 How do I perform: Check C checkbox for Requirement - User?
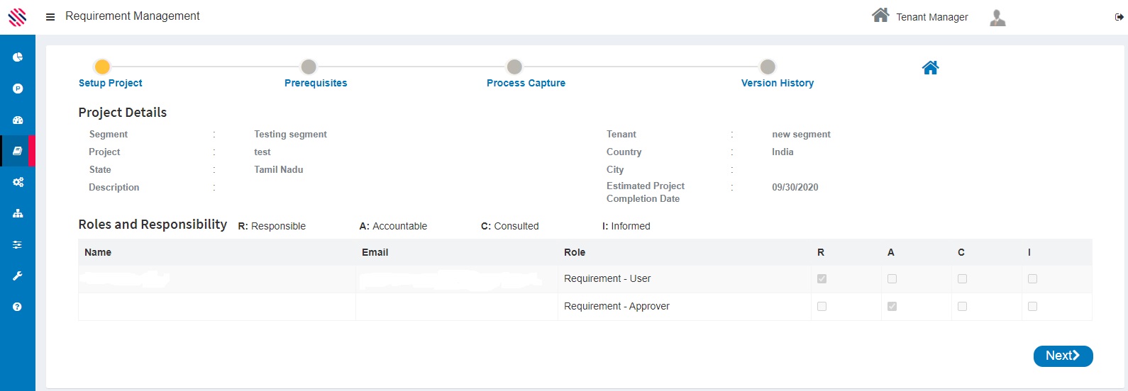962,279
